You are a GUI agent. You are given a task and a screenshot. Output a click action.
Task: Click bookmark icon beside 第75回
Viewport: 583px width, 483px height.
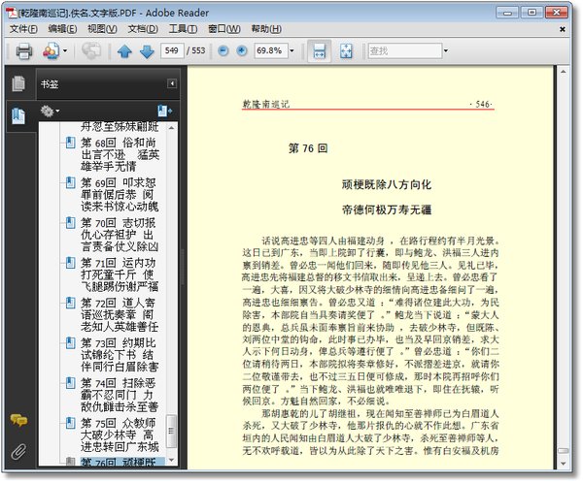pyautogui.click(x=70, y=423)
